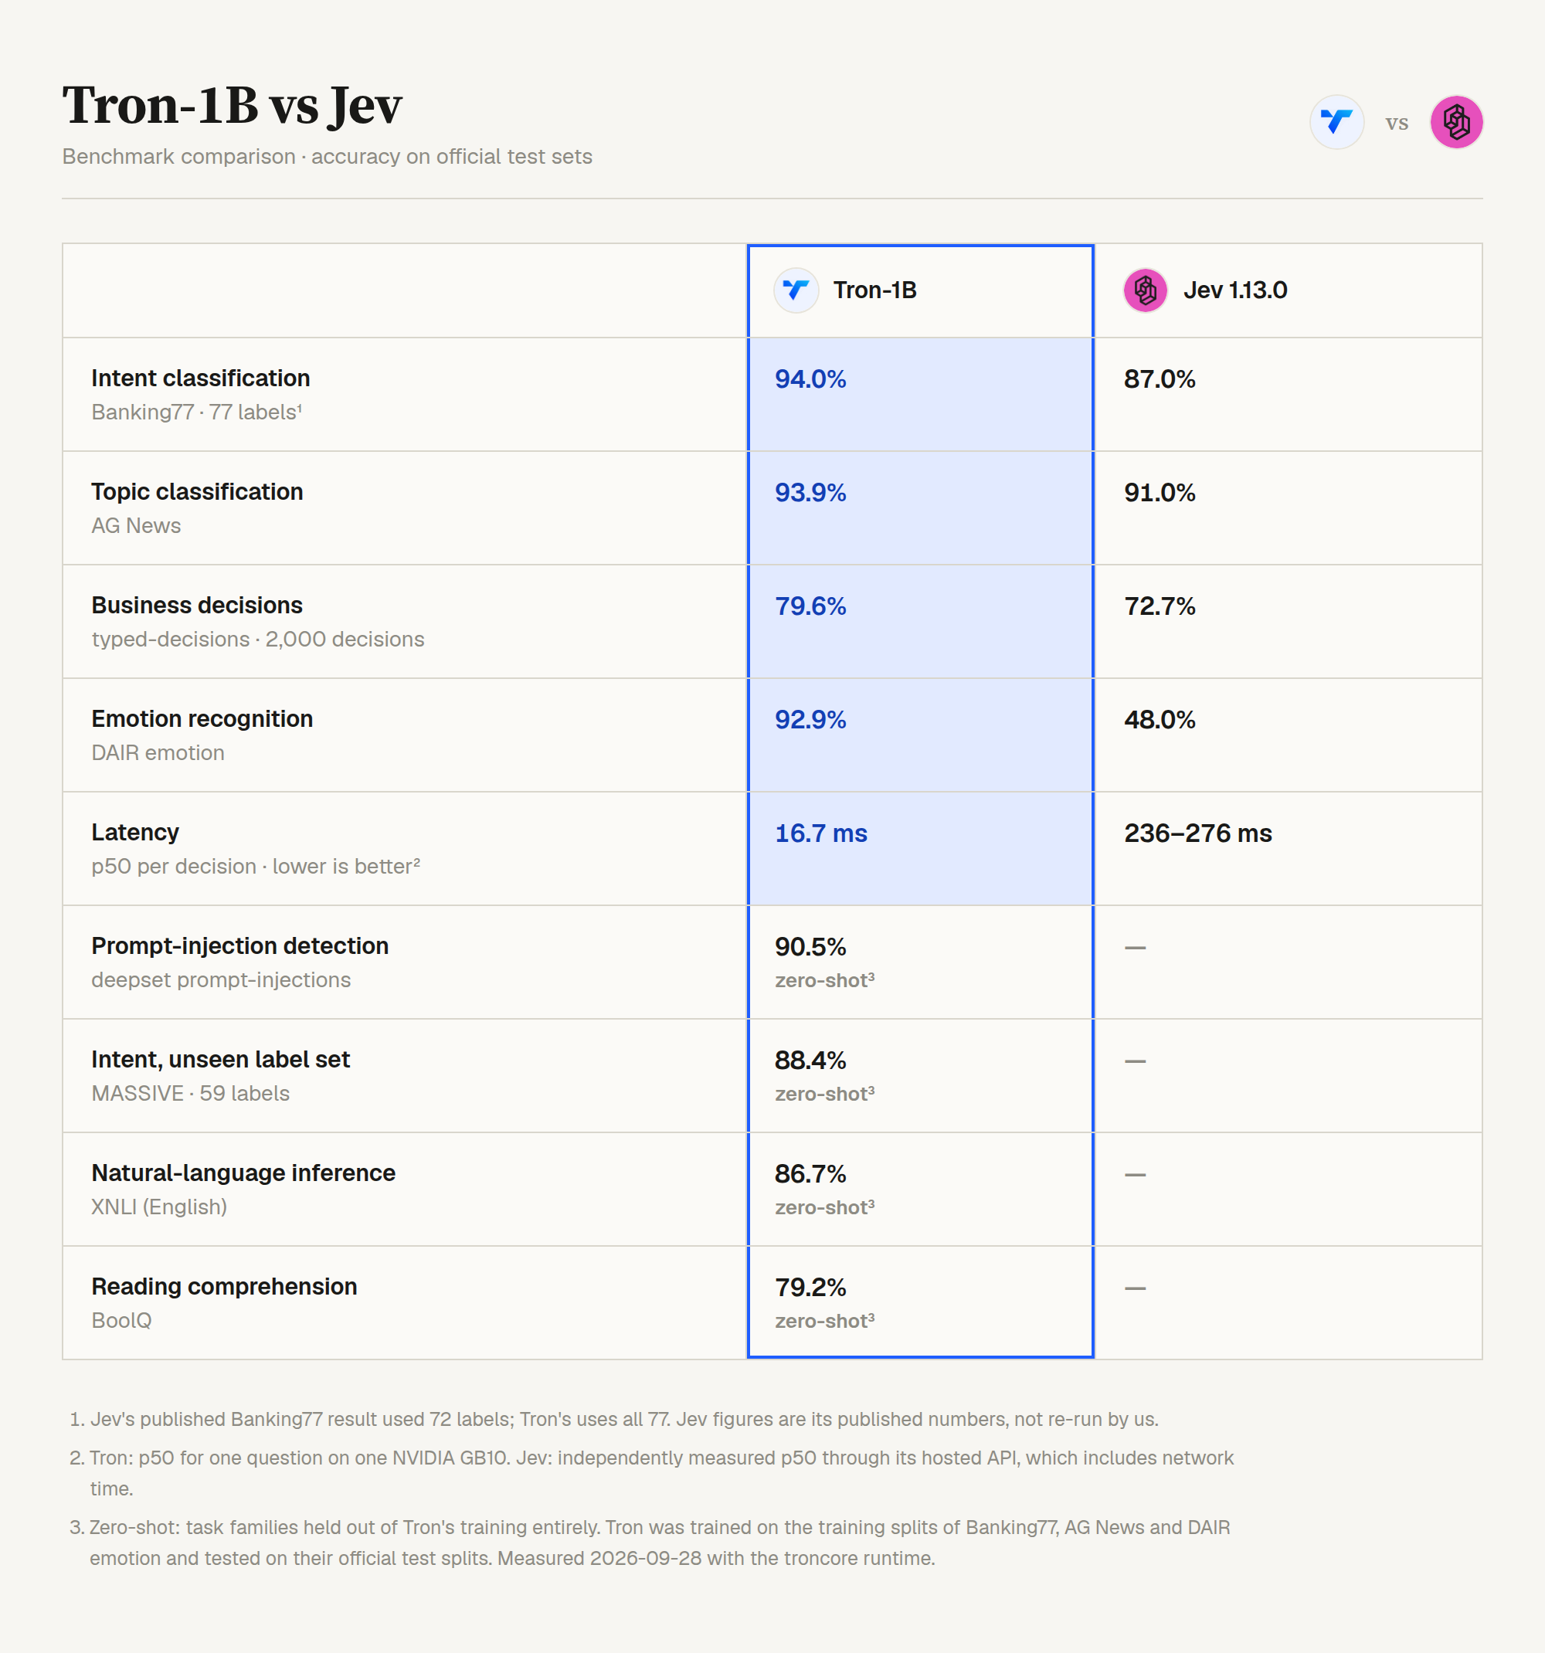Click the 79.6% value
Viewport: 1545px width, 1653px height.
pyautogui.click(x=810, y=606)
